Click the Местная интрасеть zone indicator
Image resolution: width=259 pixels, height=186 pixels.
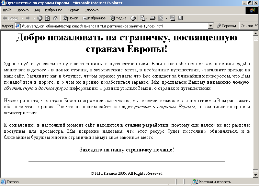click(x=215, y=182)
